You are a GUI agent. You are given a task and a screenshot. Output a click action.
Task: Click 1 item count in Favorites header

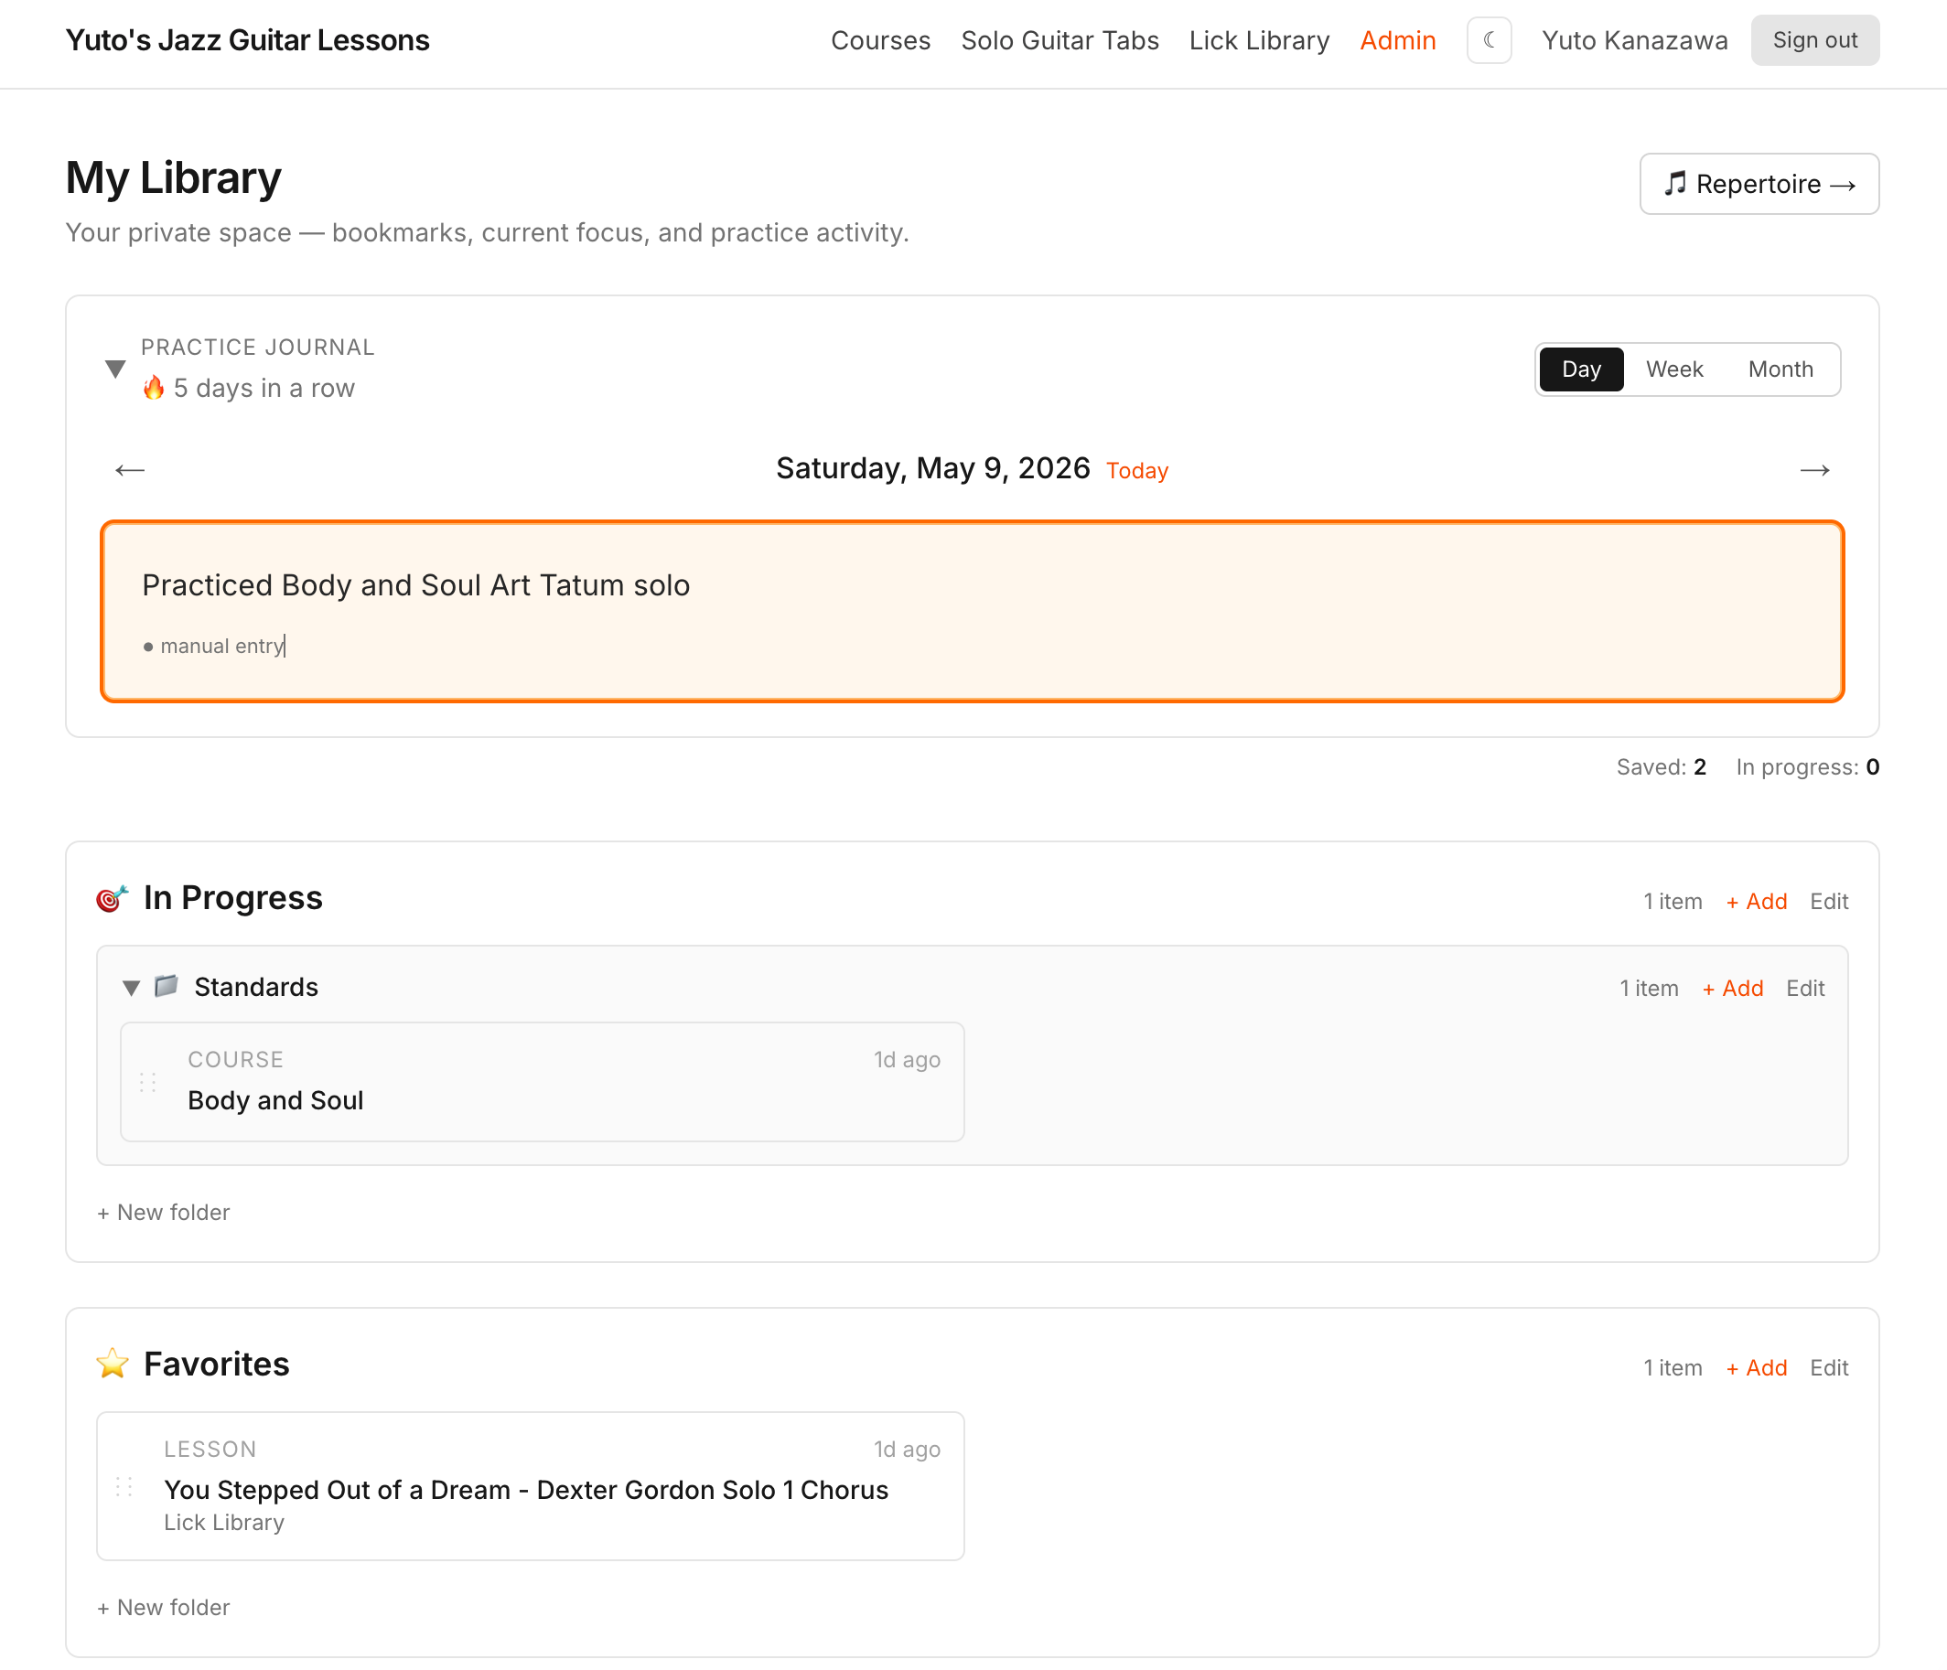pos(1673,1367)
